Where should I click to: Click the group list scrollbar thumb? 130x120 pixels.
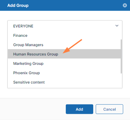coord(121,56)
